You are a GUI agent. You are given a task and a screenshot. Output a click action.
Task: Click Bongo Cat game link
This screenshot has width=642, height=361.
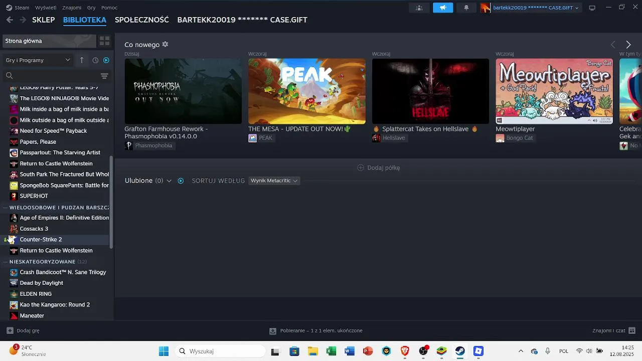click(x=515, y=138)
